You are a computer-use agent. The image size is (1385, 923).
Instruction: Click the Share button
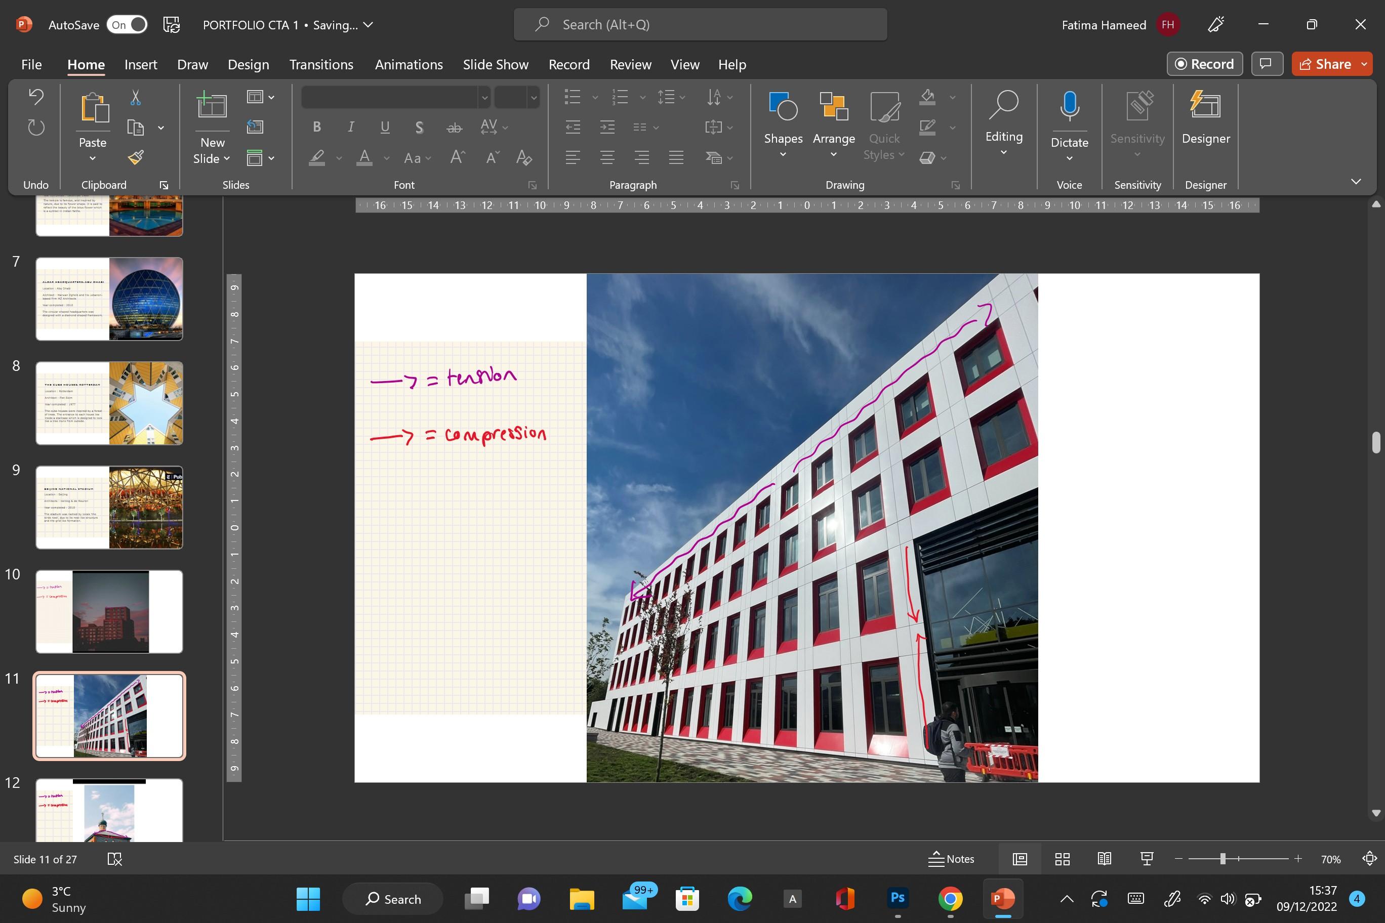click(1325, 64)
